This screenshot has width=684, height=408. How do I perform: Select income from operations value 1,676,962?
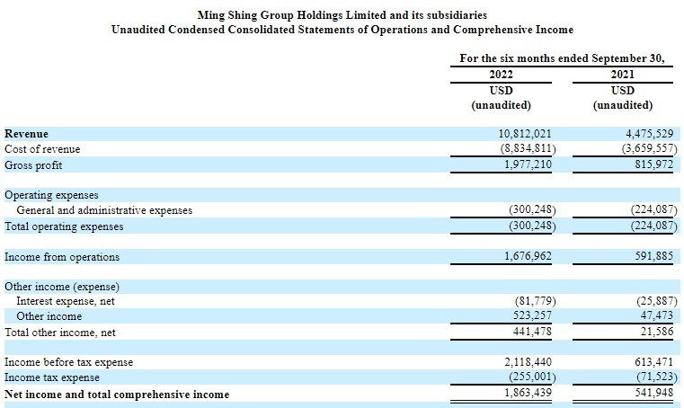(x=528, y=256)
